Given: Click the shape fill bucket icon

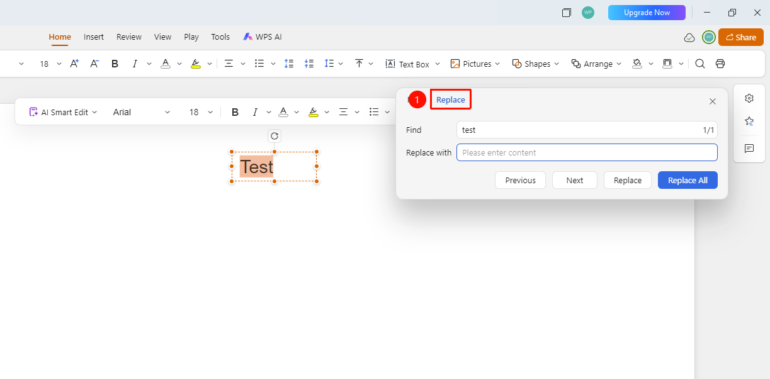Looking at the screenshot, I should click(x=637, y=64).
